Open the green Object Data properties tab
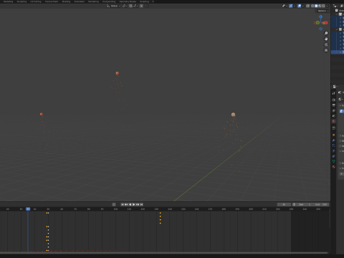 [334, 161]
